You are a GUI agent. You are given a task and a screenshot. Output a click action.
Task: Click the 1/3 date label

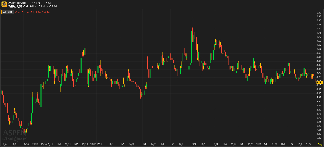point(144,145)
